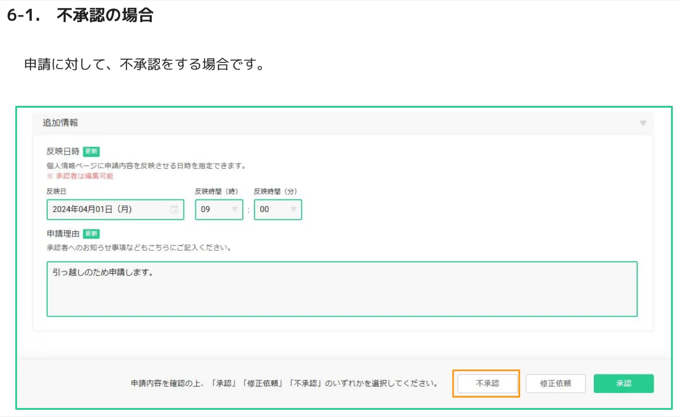Click the red note ※ 承認者は編集可能
The width and height of the screenshot is (680, 417).
pyautogui.click(x=80, y=176)
